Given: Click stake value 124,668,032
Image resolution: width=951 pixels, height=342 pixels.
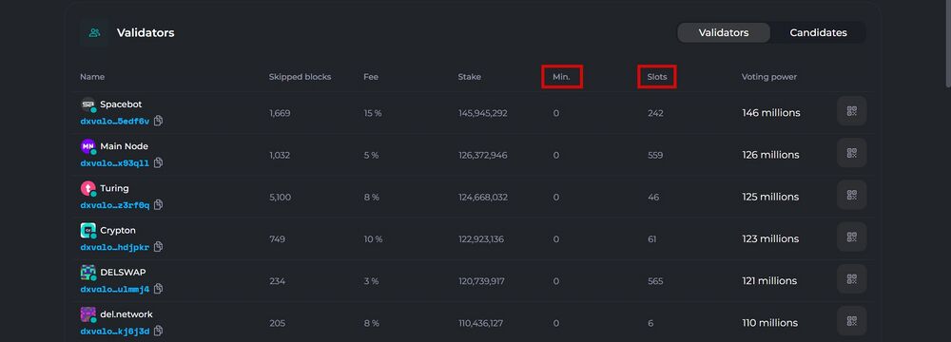Looking at the screenshot, I should 483,197.
